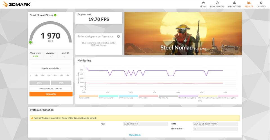Go to the Home tab
Viewport: 270px width, 140px height.
point(203,4)
